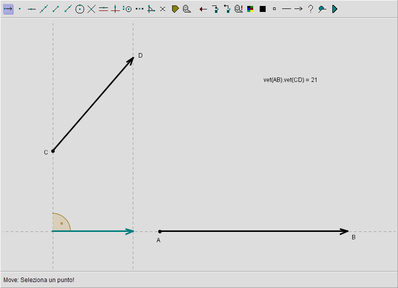Click the right angle marker arc
398x288 pixels.
[61, 222]
